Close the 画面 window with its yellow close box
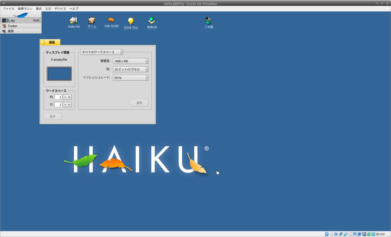Viewport: 391px width, 237px height. (x=43, y=42)
